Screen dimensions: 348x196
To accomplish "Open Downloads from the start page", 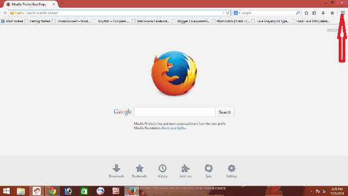I will pyautogui.click(x=116, y=171).
